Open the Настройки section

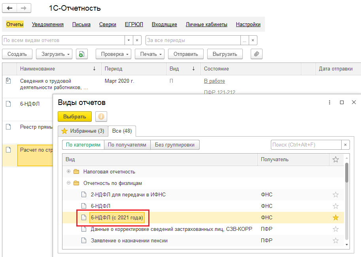tap(248, 24)
